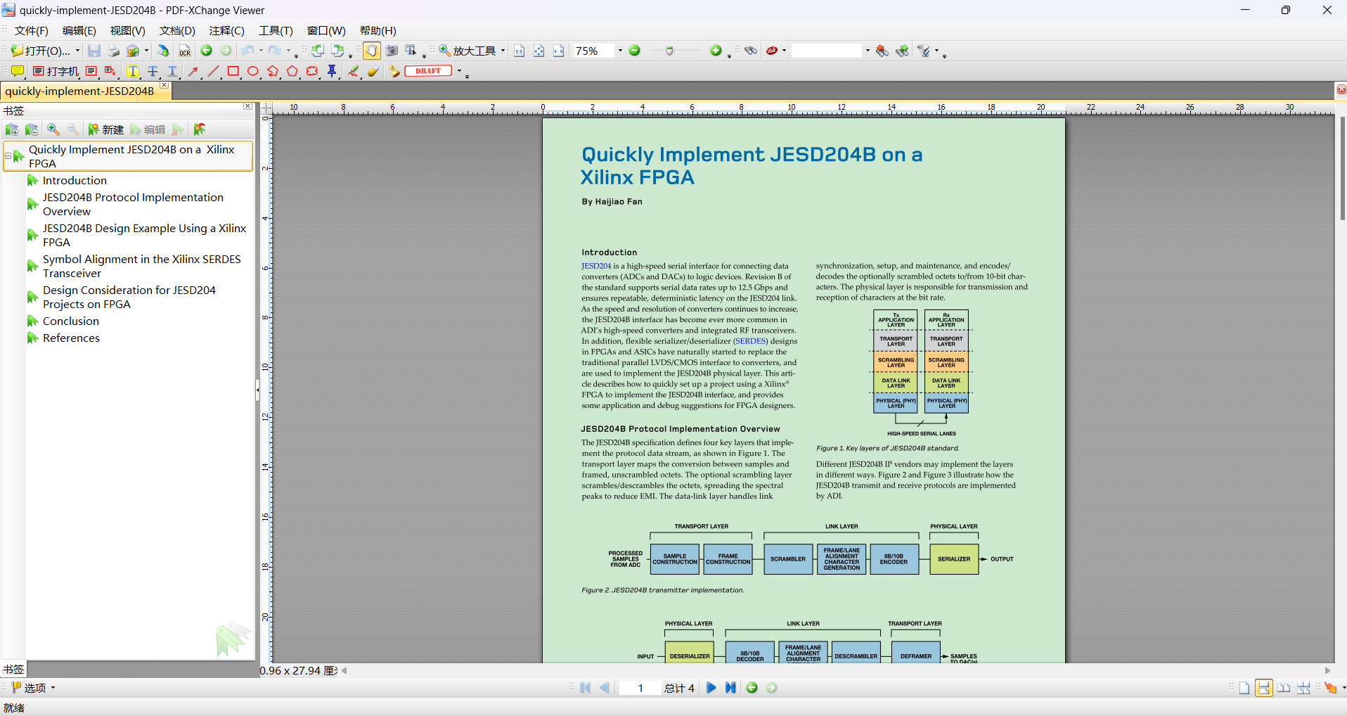Create a new bookmark with 新建
1347x716 pixels.
click(x=105, y=129)
